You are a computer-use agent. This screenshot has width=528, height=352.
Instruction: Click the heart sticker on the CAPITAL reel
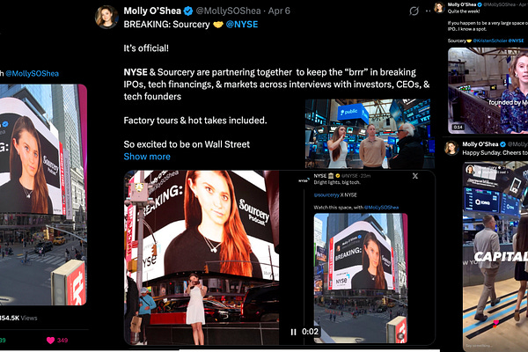tap(495, 323)
